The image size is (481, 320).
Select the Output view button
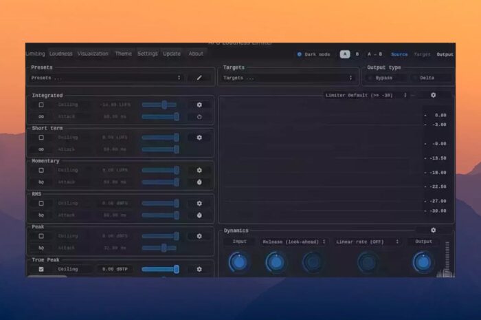(445, 54)
